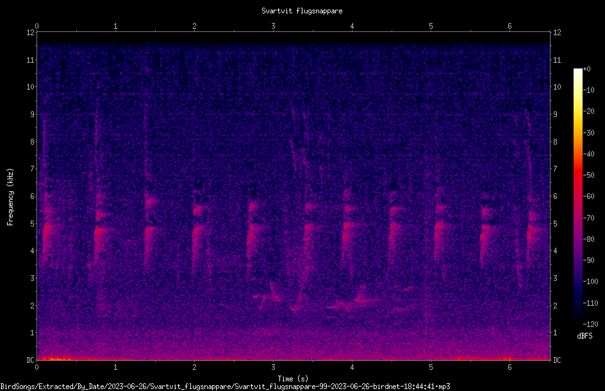The width and height of the screenshot is (605, 391).
Task: Click the '-70' value on the color scale
Action: [x=589, y=218]
